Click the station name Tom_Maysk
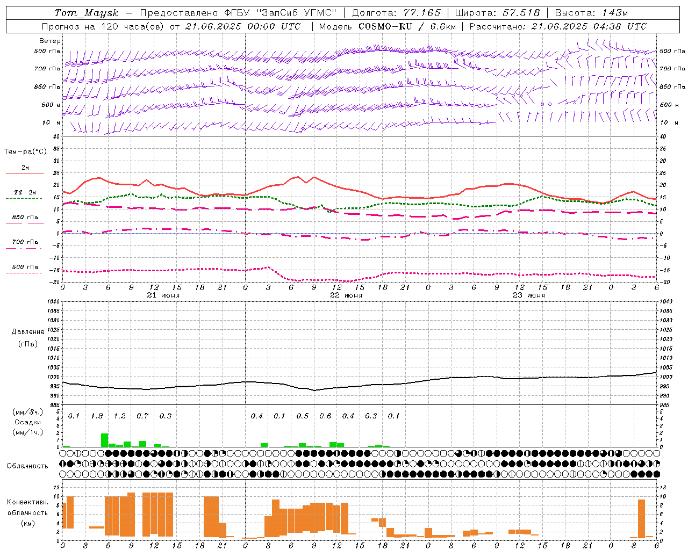This screenshot has width=688, height=550. click(87, 13)
